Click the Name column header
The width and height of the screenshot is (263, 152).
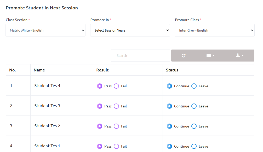click(39, 70)
